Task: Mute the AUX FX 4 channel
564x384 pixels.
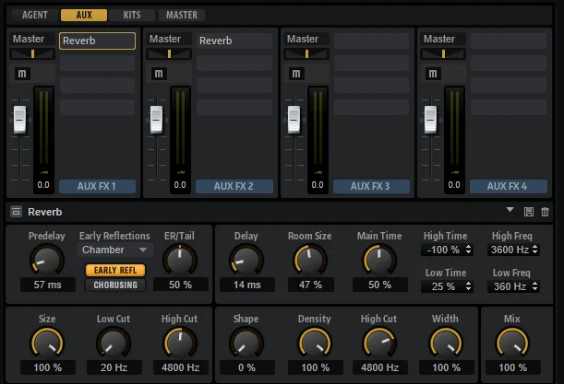Action: pos(433,74)
